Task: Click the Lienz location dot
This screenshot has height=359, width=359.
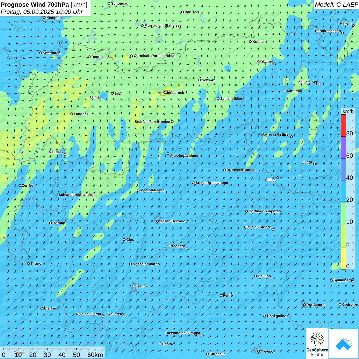Action: point(315,164)
